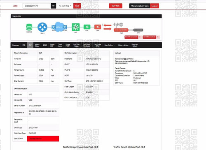Click the ODP Name value ODP-SRY-FAD/031
The image size is (206, 150).
coord(140,83)
